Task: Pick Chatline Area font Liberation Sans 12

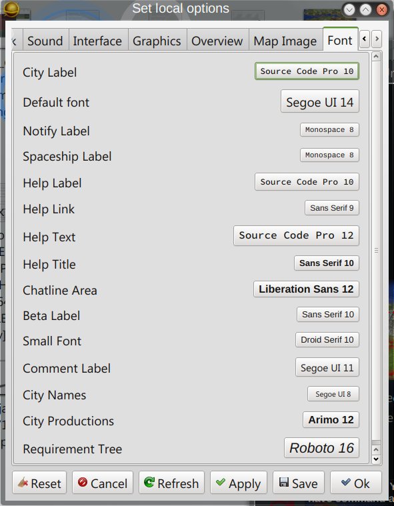Action: (x=306, y=289)
